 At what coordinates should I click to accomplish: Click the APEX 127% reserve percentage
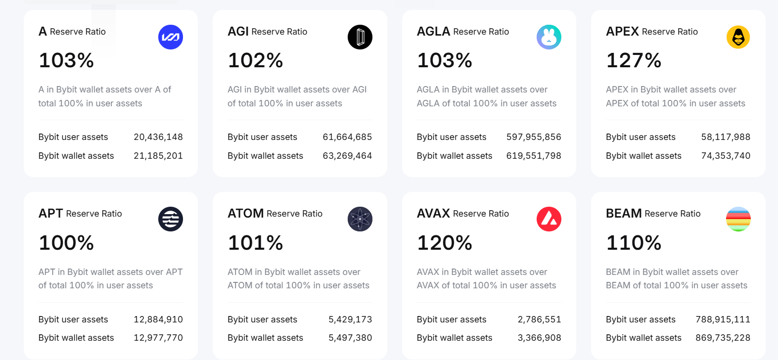(634, 61)
